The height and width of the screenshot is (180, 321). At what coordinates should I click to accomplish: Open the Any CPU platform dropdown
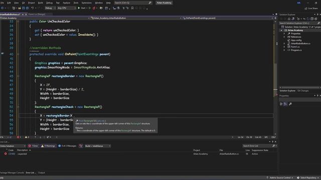click(67, 8)
